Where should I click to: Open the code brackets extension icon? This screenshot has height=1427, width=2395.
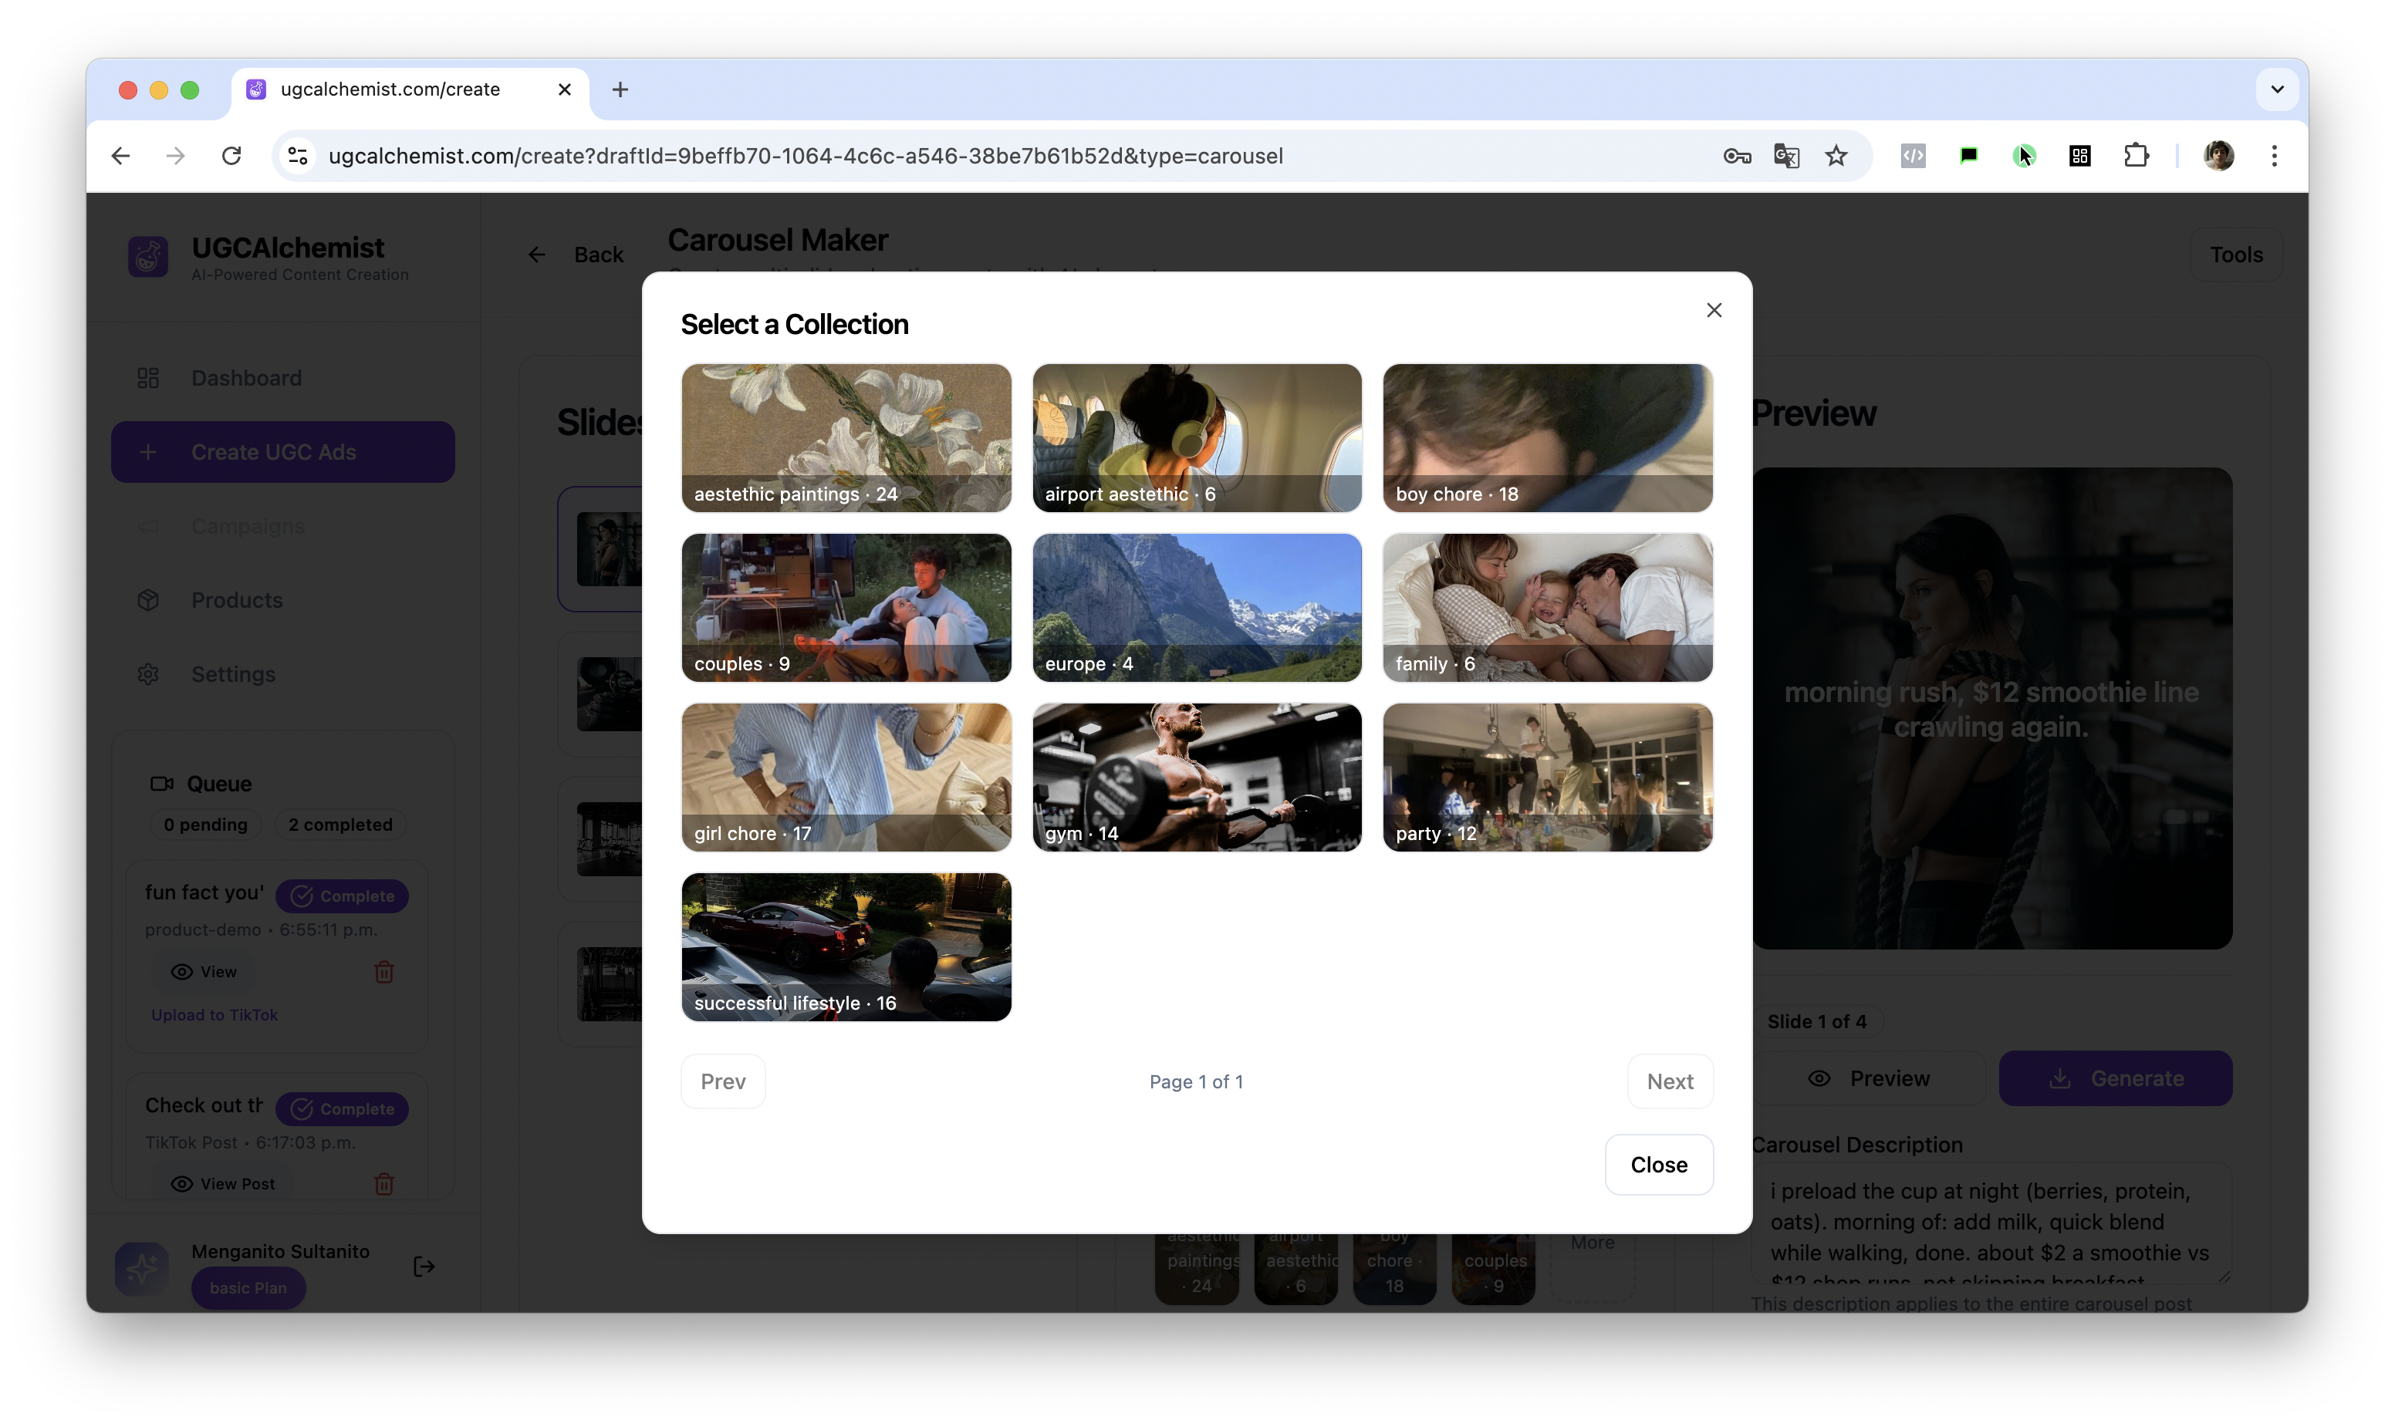[1912, 156]
